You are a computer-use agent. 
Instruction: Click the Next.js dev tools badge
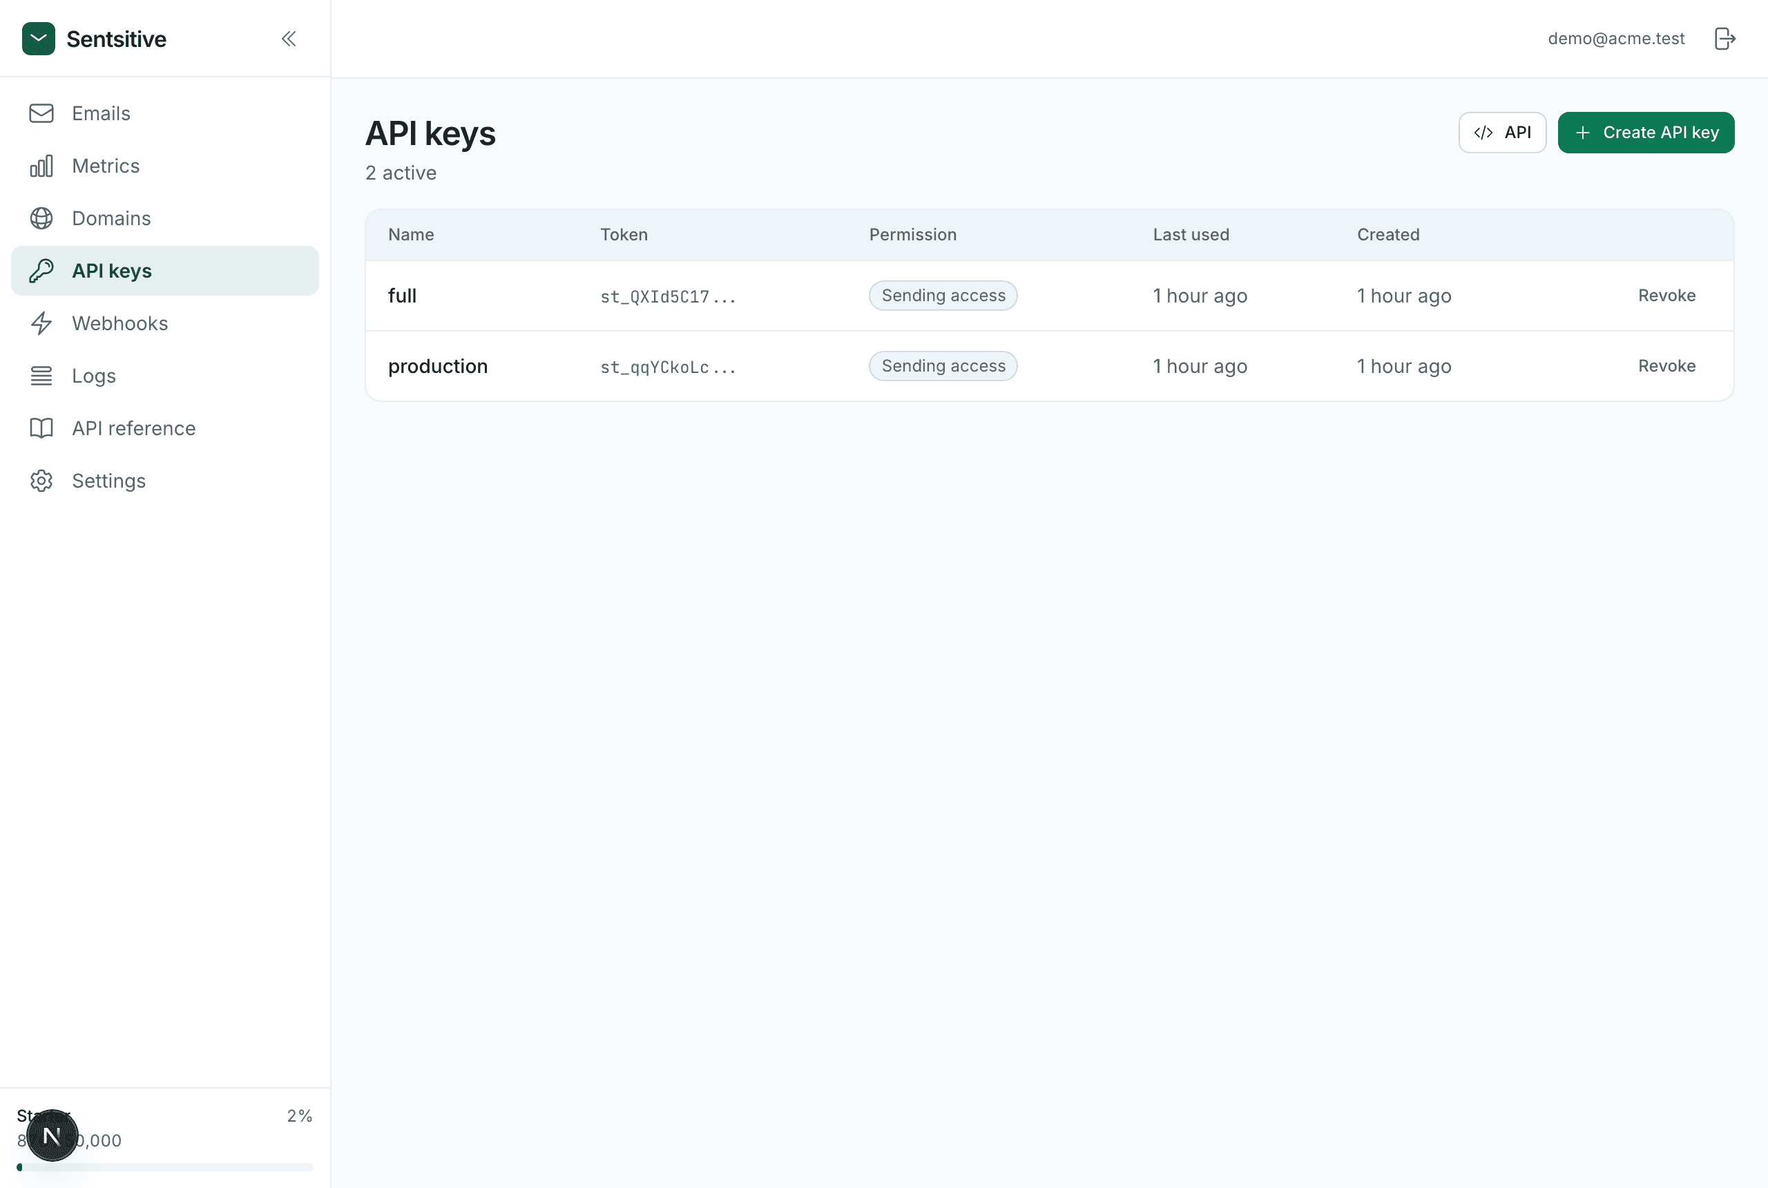click(x=52, y=1135)
